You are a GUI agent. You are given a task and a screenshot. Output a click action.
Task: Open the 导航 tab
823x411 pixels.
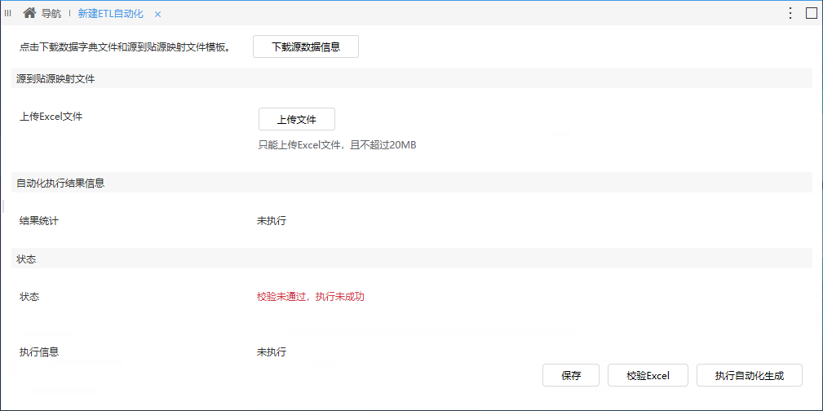tap(51, 14)
